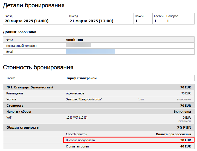Click the 'Номеров' label
197x151 pixels.
[x=172, y=16]
